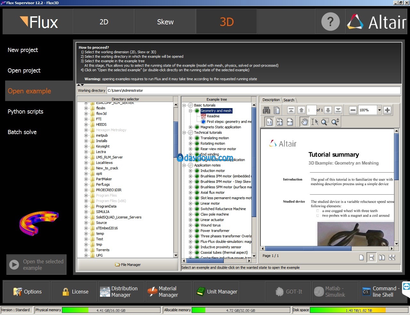Viewport: 410px width, 315px height.
Task: Open the Material Manager
Action: (x=169, y=292)
